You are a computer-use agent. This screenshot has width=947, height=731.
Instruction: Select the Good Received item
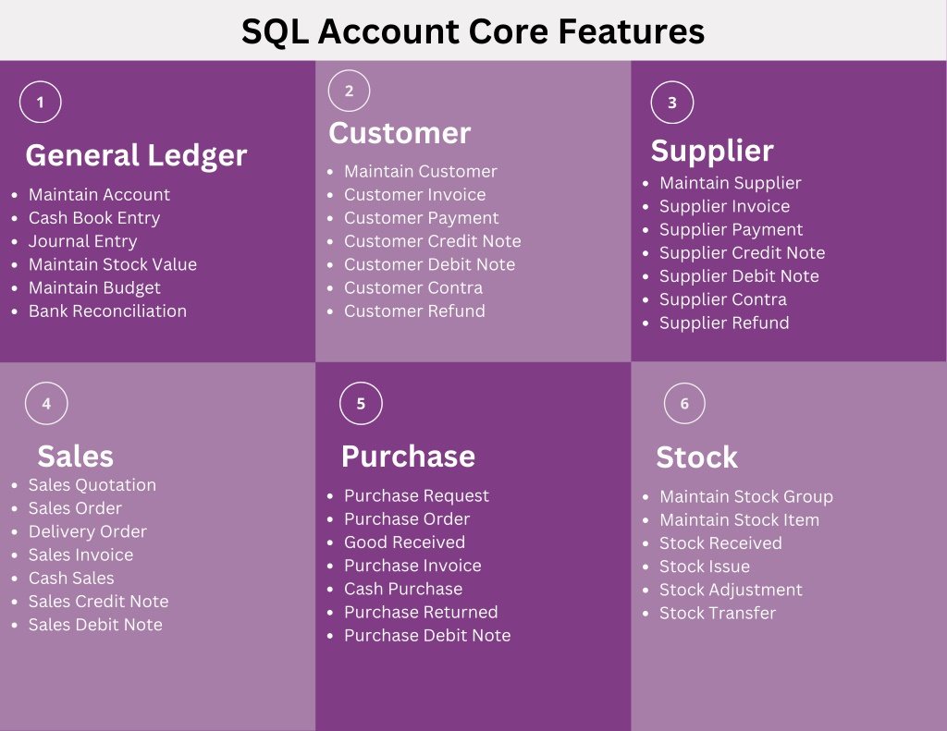click(405, 542)
